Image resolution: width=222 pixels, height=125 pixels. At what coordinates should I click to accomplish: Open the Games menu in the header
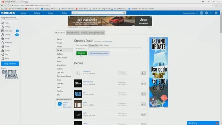coord(23,13)
